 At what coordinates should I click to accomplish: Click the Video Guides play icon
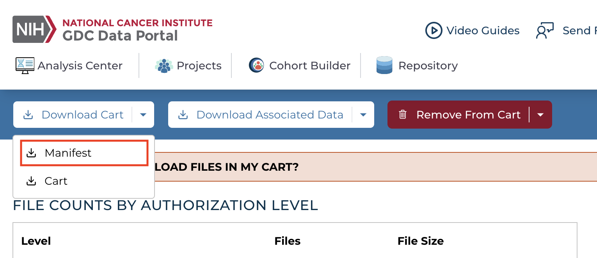point(433,30)
